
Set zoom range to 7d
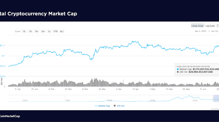[30, 31]
